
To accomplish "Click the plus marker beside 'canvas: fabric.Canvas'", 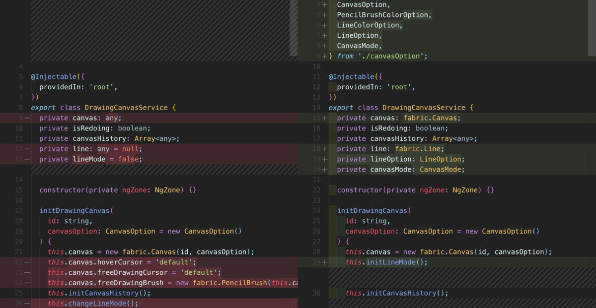I will 325,118.
